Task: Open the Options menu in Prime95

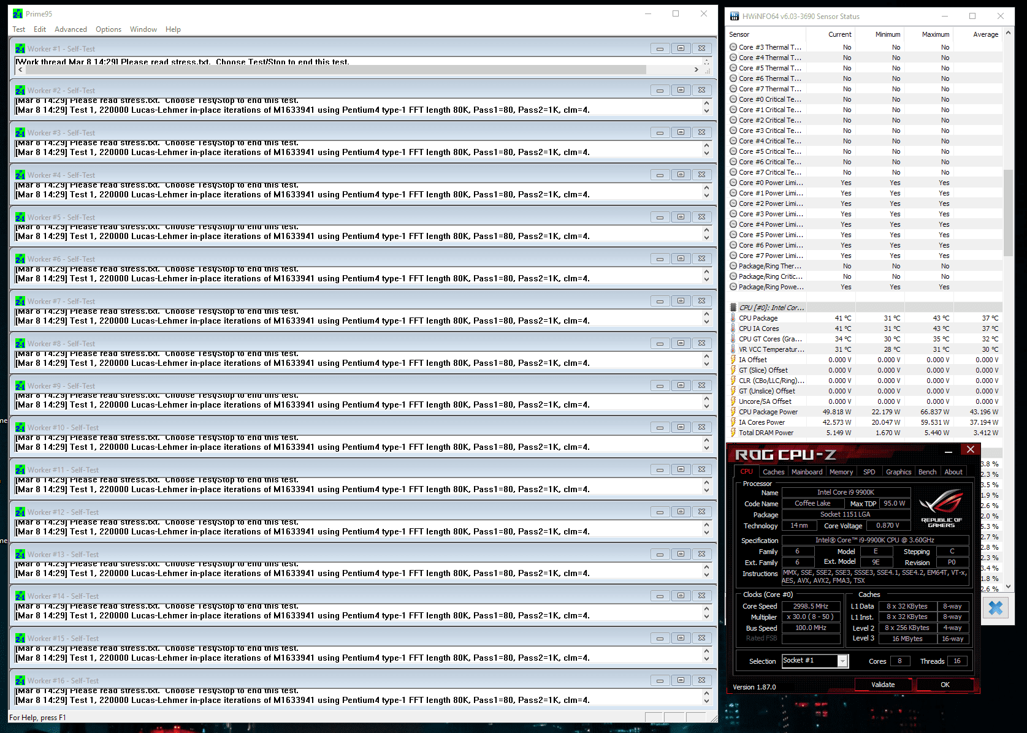Action: coord(109,29)
